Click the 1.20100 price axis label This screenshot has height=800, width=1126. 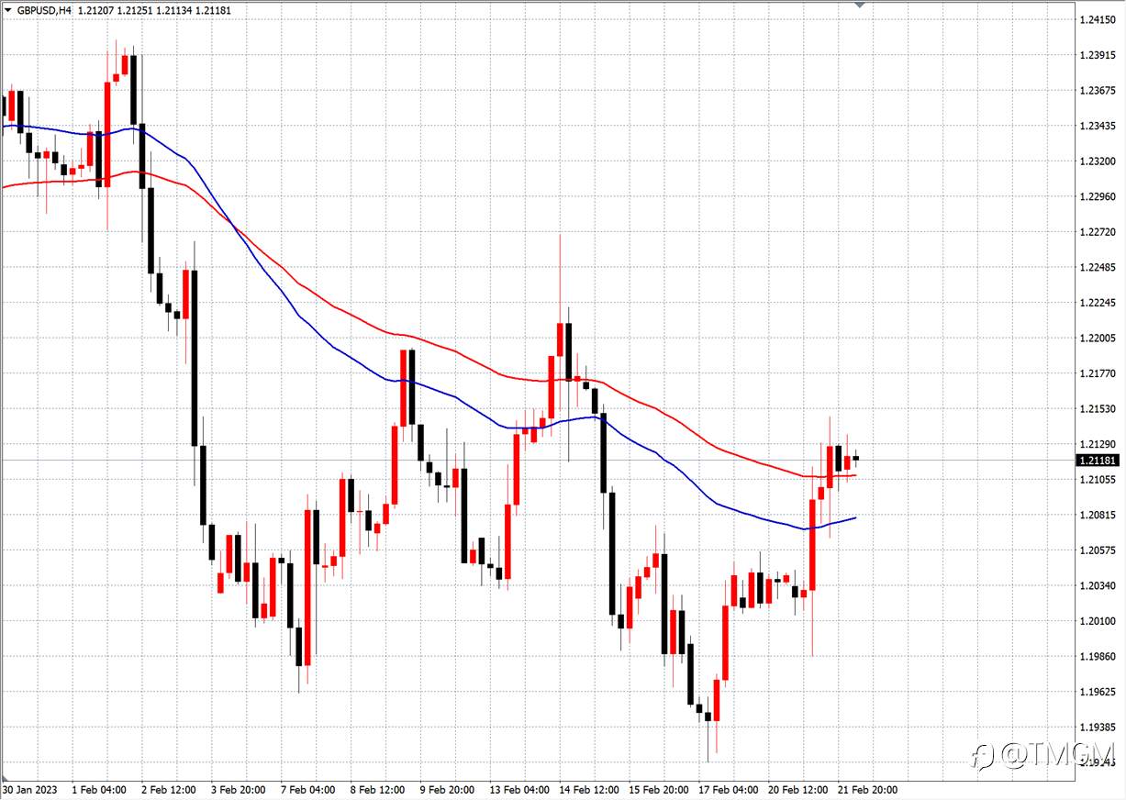(1098, 621)
